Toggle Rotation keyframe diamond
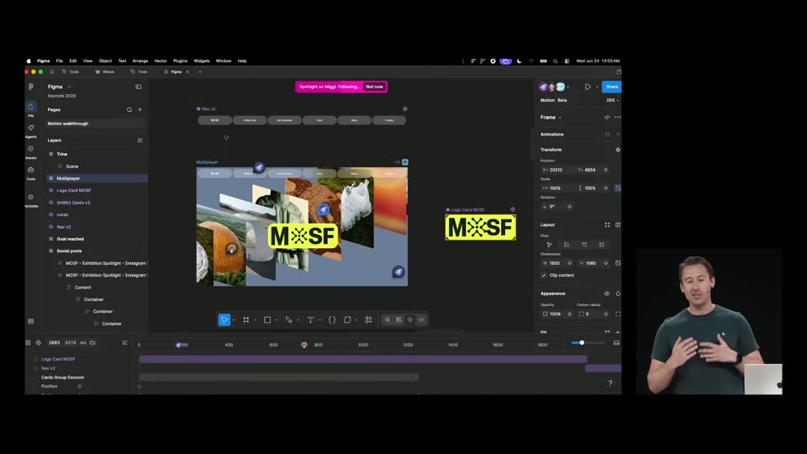Viewport: 807px width, 454px height. (569, 207)
